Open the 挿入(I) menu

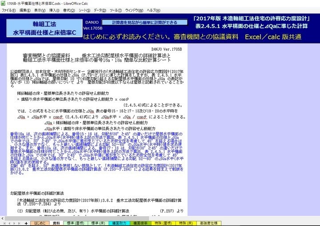54,10
